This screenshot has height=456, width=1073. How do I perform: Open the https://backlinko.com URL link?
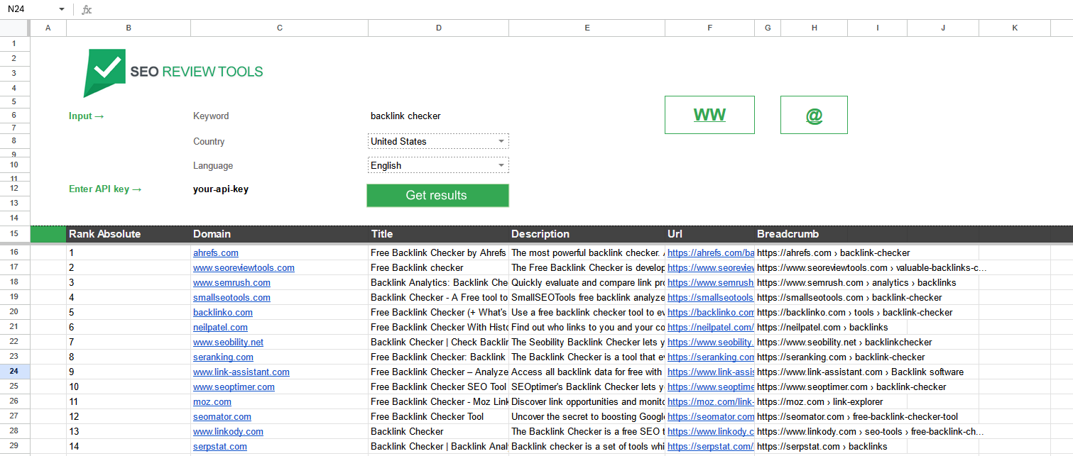(711, 312)
